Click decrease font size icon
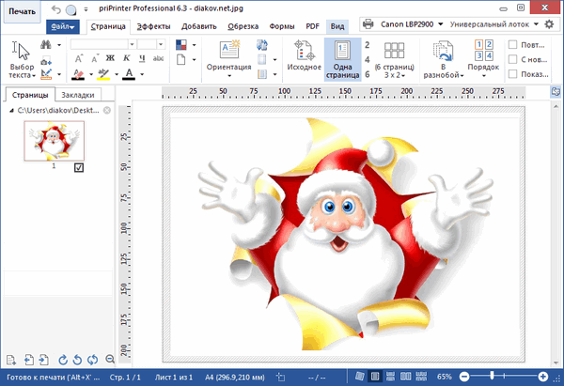This screenshot has height=386, width=564. click(95, 58)
